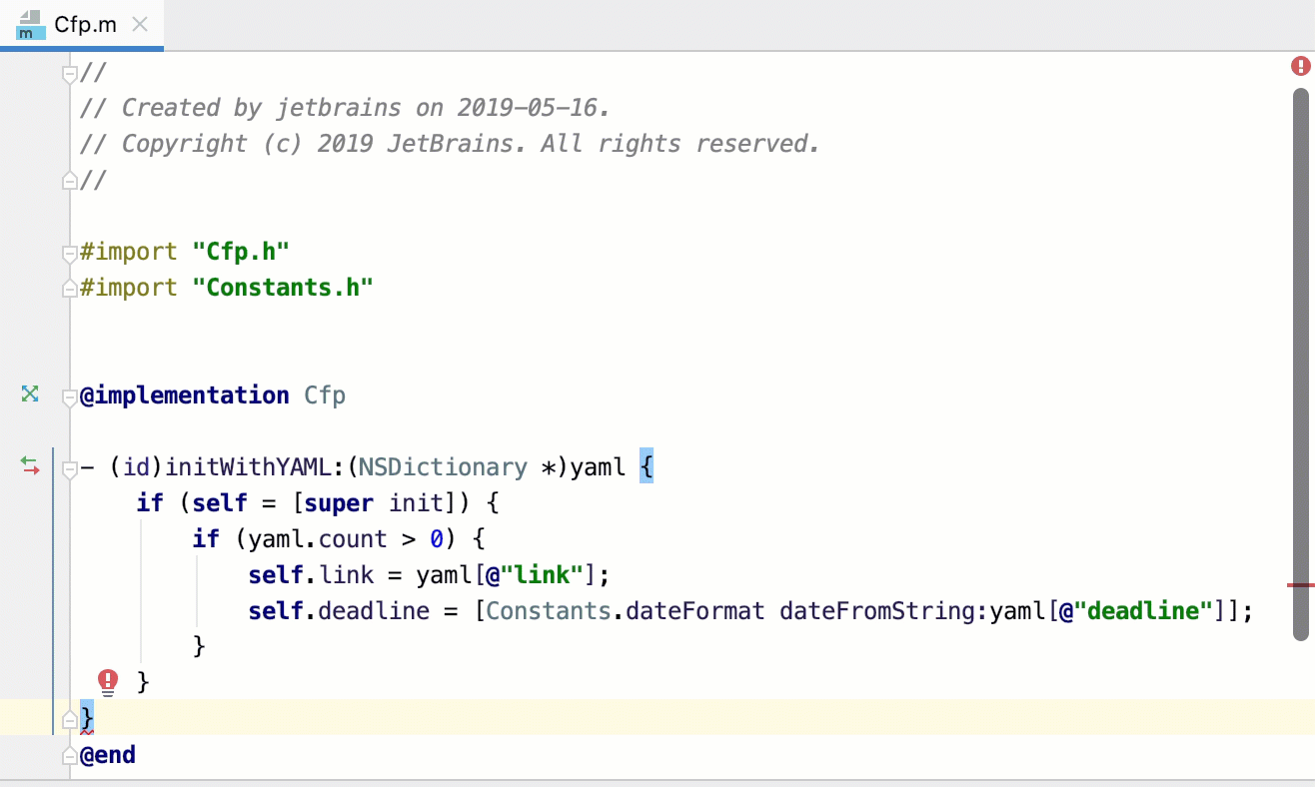Close the Cfp.m editor tab
1315x787 pixels.
click(x=140, y=25)
